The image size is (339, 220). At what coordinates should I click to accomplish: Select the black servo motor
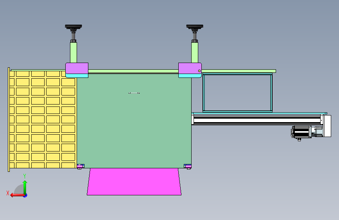[x=301, y=132]
